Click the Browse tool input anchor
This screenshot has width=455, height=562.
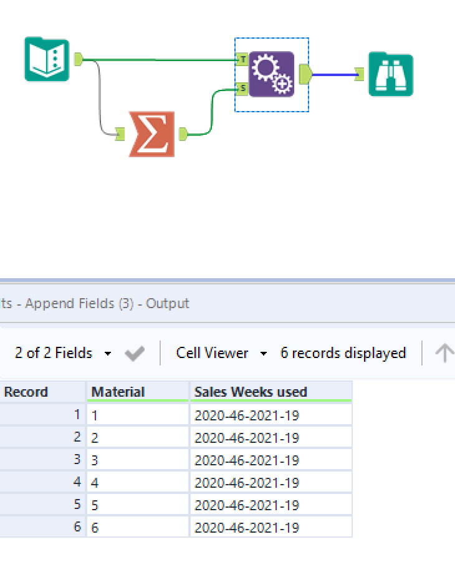[x=359, y=75]
